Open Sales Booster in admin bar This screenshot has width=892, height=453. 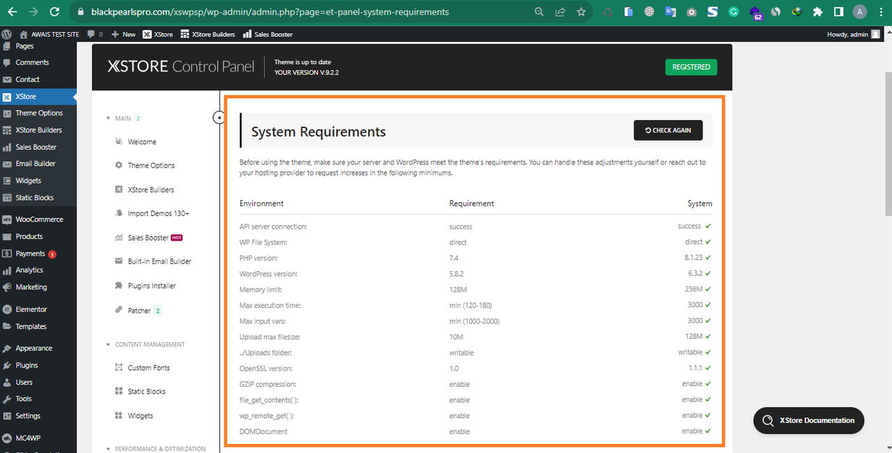[268, 34]
